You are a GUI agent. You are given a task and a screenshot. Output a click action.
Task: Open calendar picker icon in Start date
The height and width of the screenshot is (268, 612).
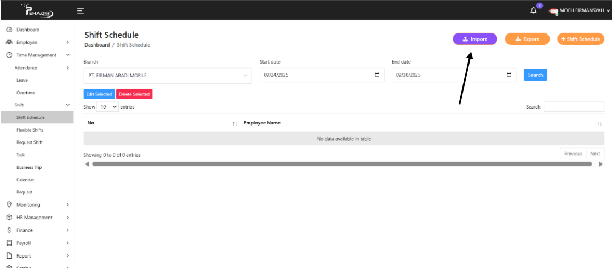(377, 75)
